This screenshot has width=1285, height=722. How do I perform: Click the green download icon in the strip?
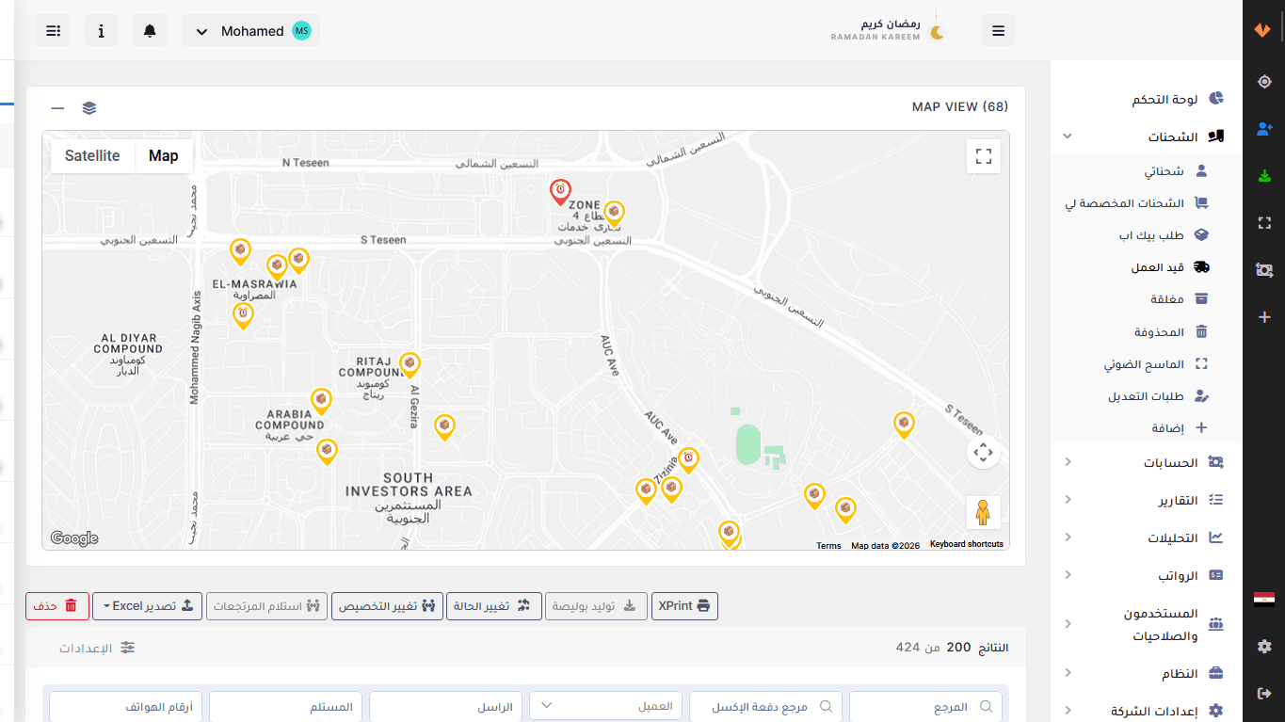point(1264,176)
